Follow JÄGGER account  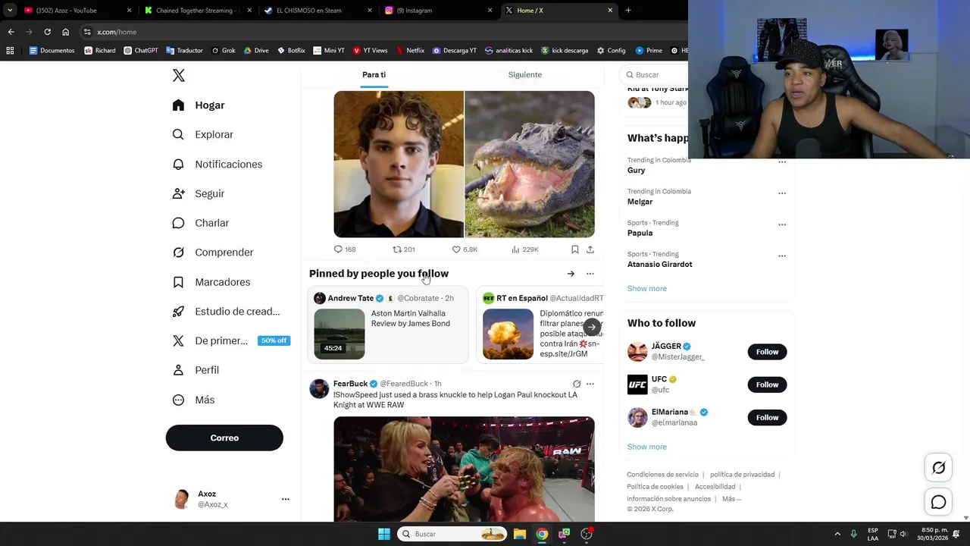pos(767,352)
